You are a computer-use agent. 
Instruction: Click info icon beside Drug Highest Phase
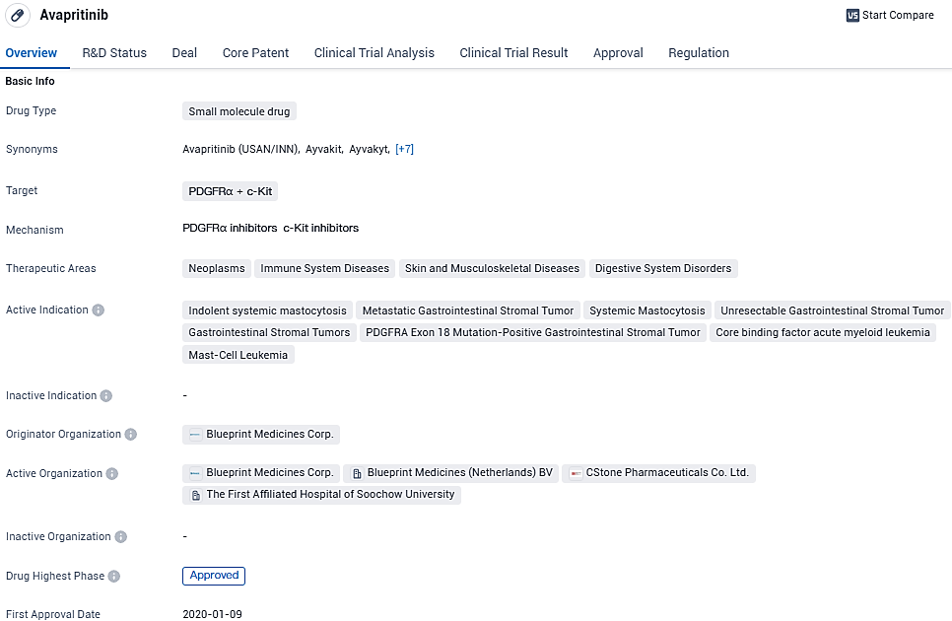114,577
